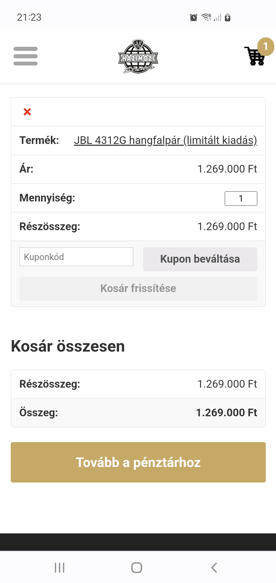Open JBL 4312G hangfalpár product link
This screenshot has height=583, width=276.
(165, 140)
